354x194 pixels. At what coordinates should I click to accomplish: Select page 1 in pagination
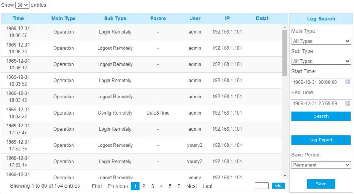pos(135,186)
